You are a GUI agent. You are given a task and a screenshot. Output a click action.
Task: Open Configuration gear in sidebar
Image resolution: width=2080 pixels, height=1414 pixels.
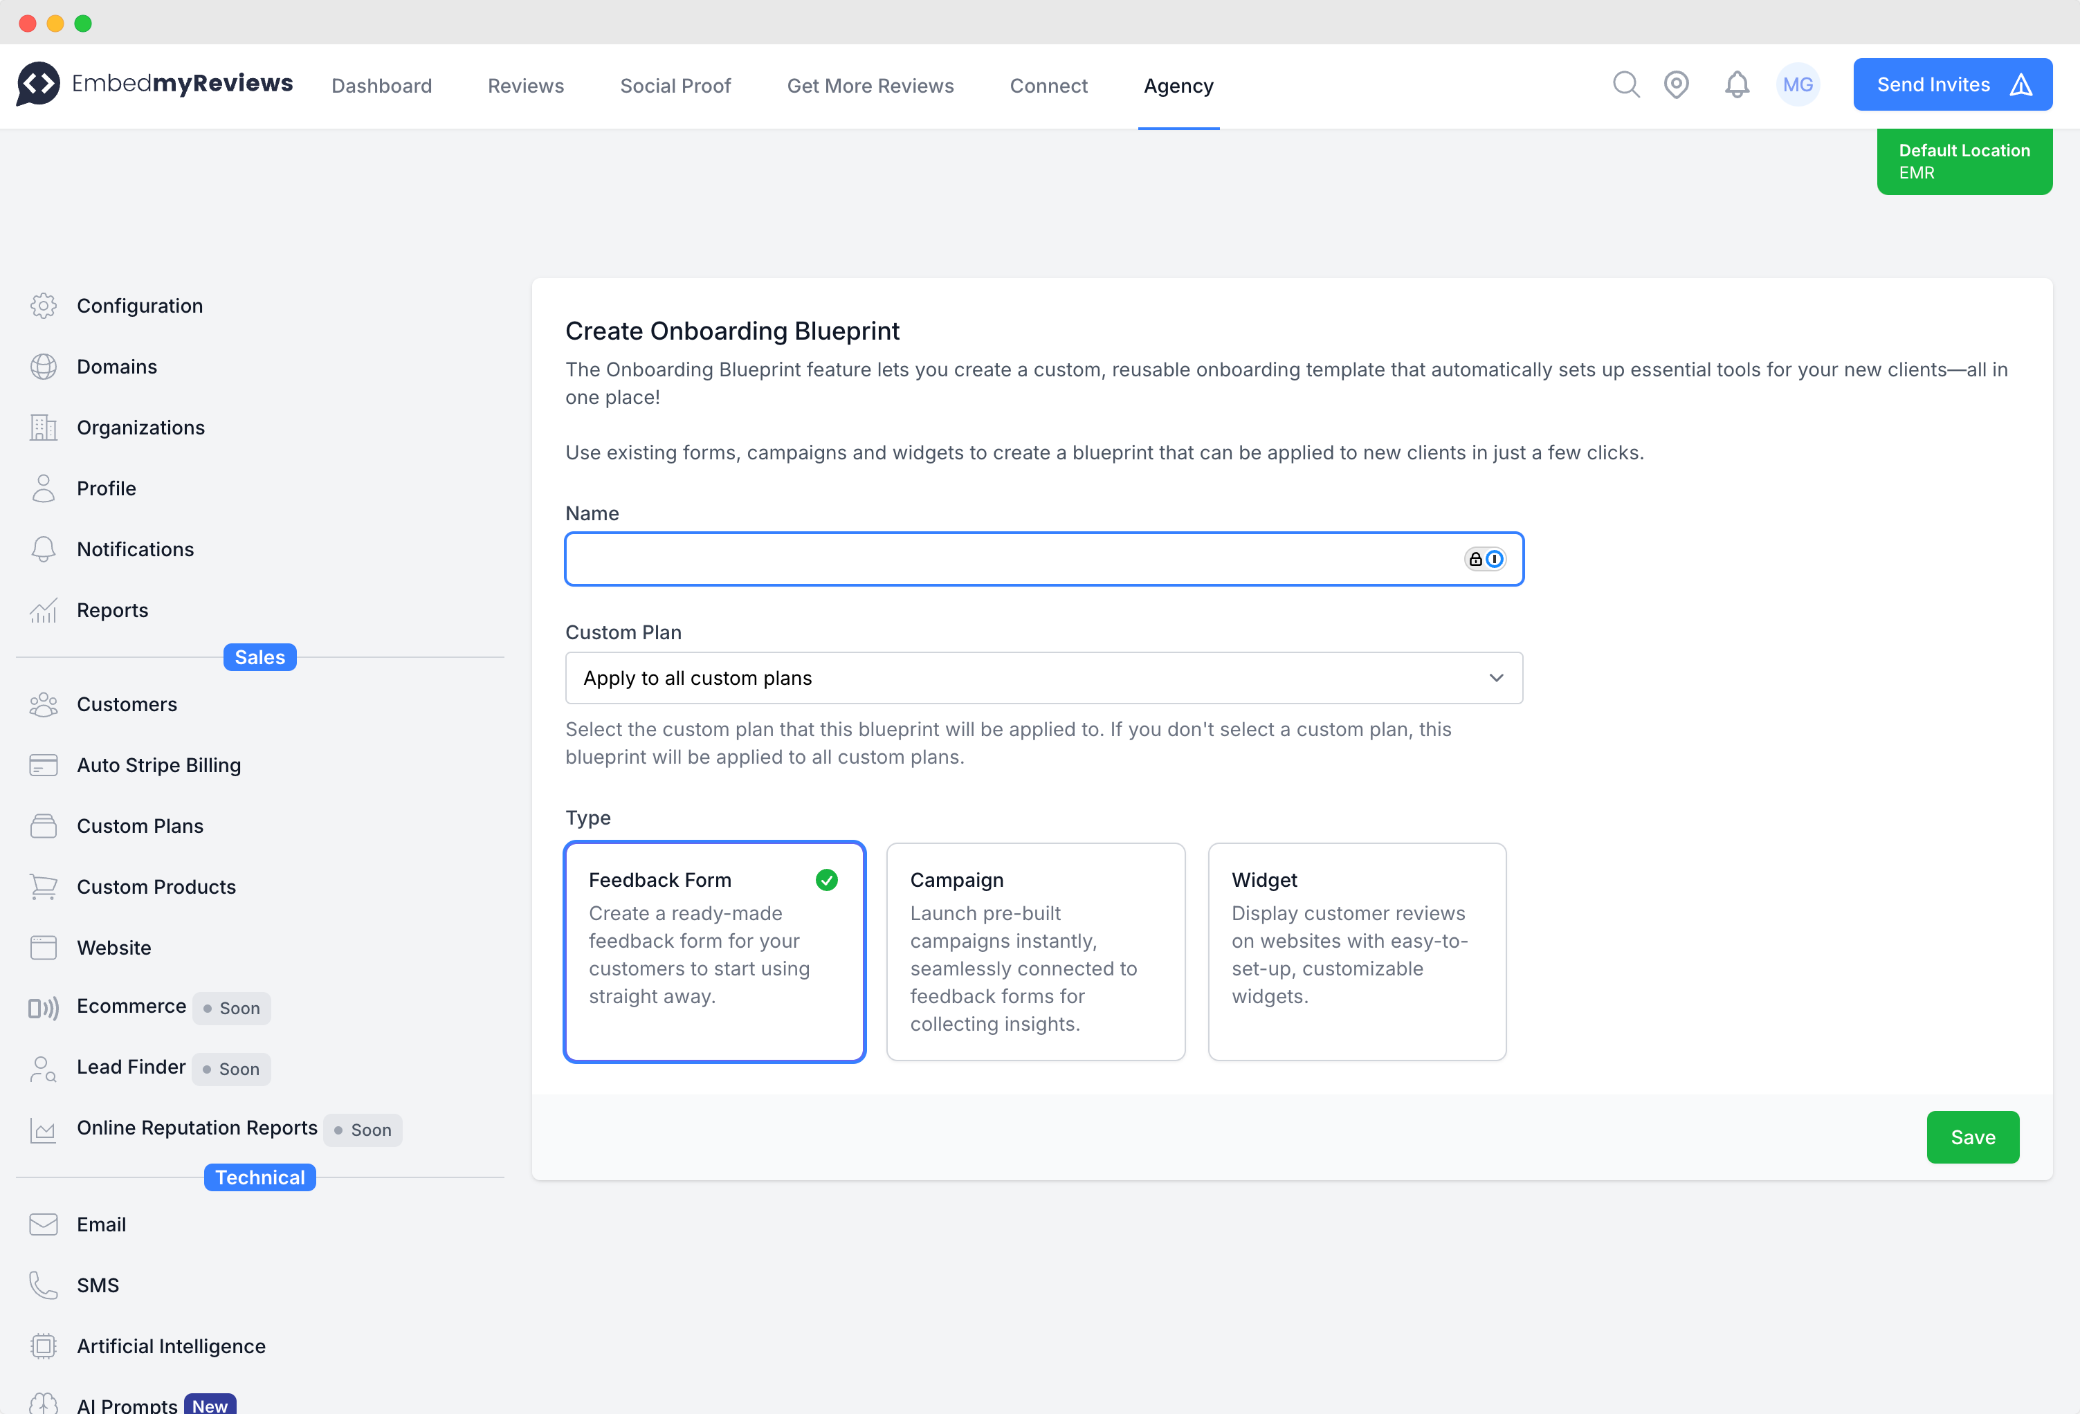[x=43, y=306]
